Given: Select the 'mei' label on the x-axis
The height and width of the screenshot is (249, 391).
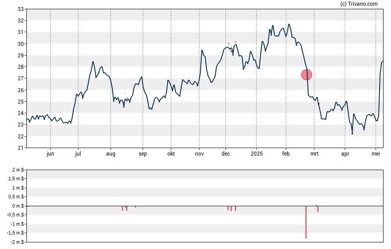Looking at the screenshot, I should click(x=376, y=154).
